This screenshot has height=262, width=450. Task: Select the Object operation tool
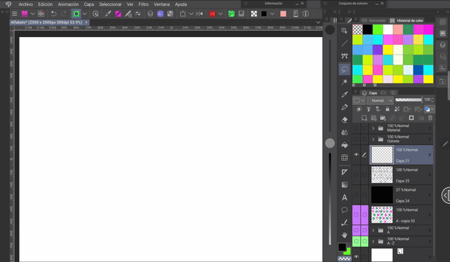pyautogui.click(x=344, y=31)
